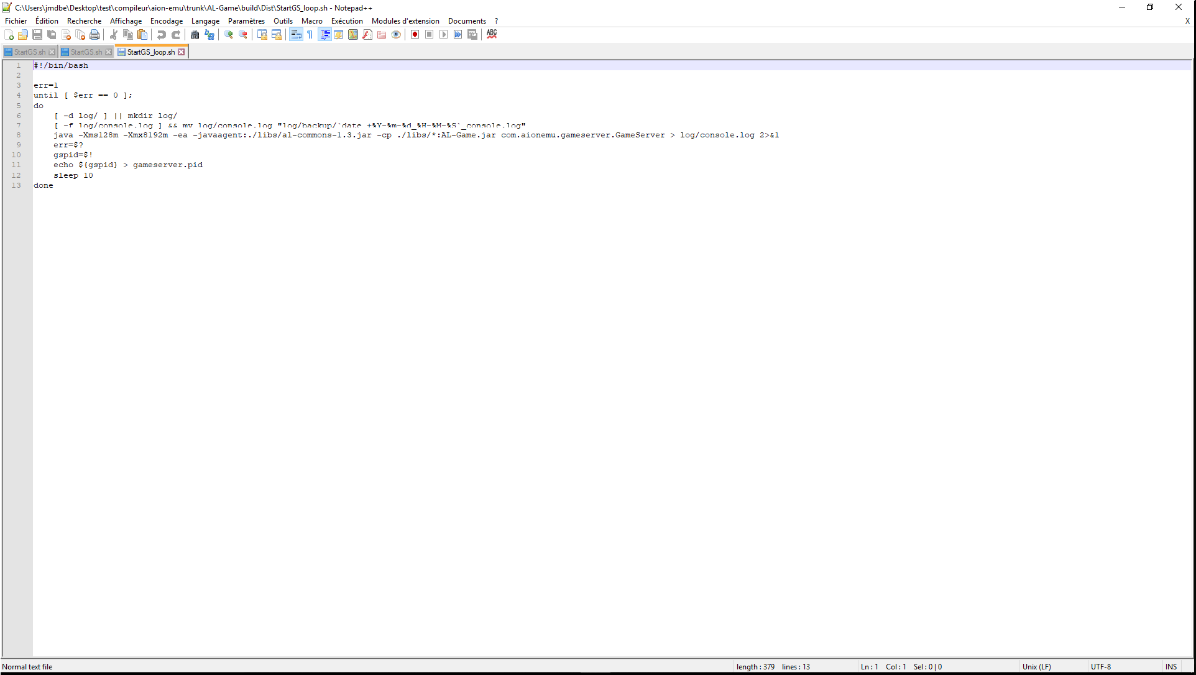Toggle show all characters pilcrow icon
1196x675 pixels.
click(x=310, y=35)
